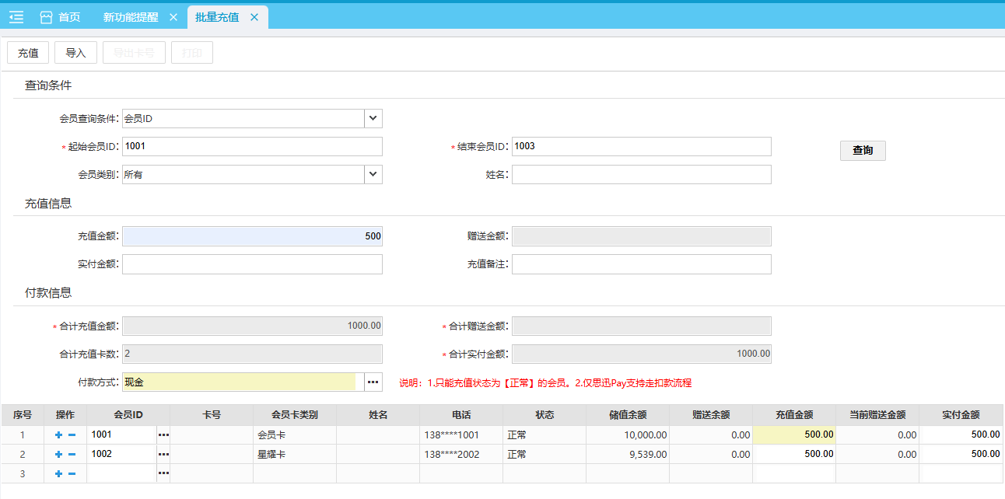Open payment method ellipsis selector

373,382
